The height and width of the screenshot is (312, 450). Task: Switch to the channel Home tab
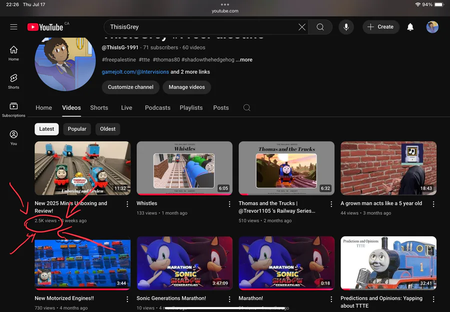point(43,108)
